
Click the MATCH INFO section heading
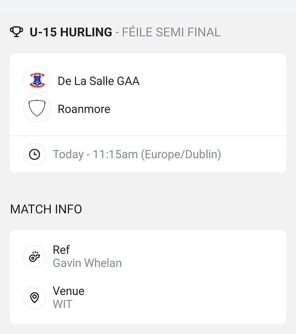(46, 209)
